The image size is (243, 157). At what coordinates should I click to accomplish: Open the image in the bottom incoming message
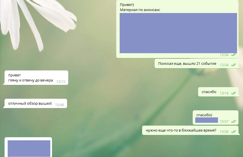[29, 148]
